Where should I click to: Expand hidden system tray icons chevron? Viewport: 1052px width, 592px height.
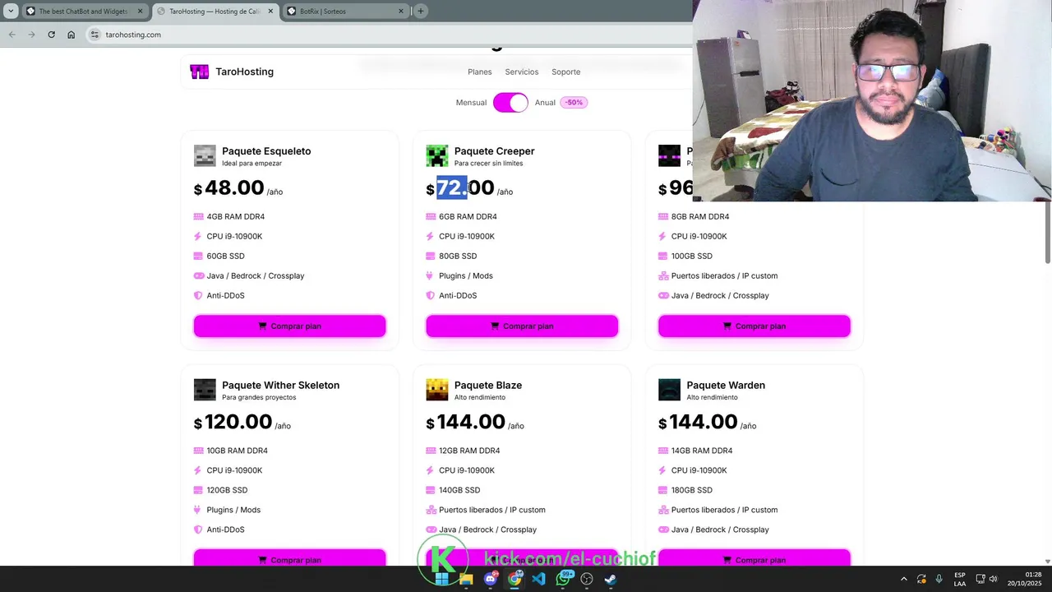tap(904, 579)
